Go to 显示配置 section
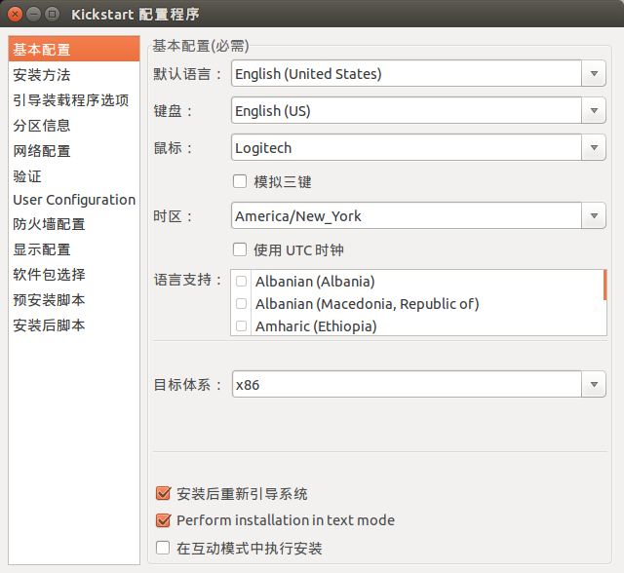The width and height of the screenshot is (624, 573). click(x=74, y=249)
